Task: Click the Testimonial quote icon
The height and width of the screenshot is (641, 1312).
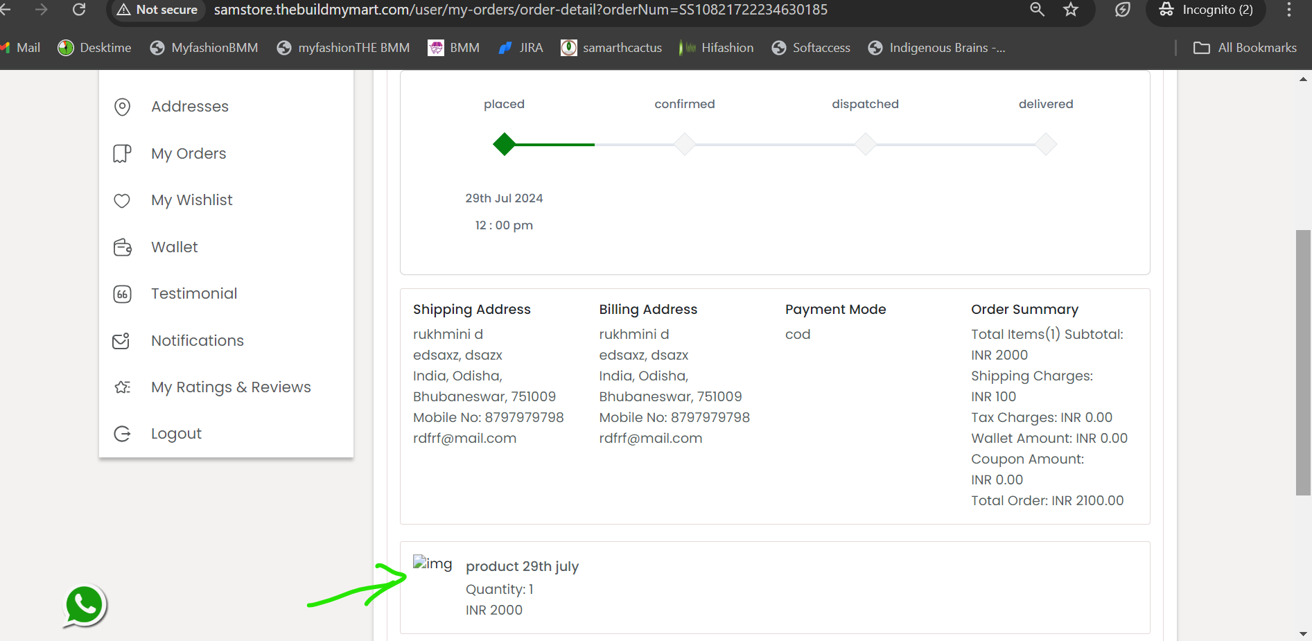Action: click(122, 294)
